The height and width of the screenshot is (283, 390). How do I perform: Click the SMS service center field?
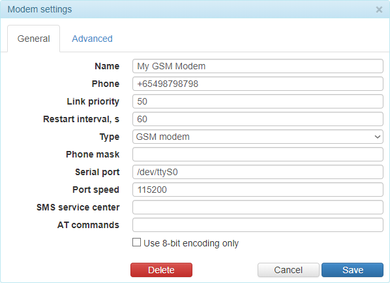(258, 207)
